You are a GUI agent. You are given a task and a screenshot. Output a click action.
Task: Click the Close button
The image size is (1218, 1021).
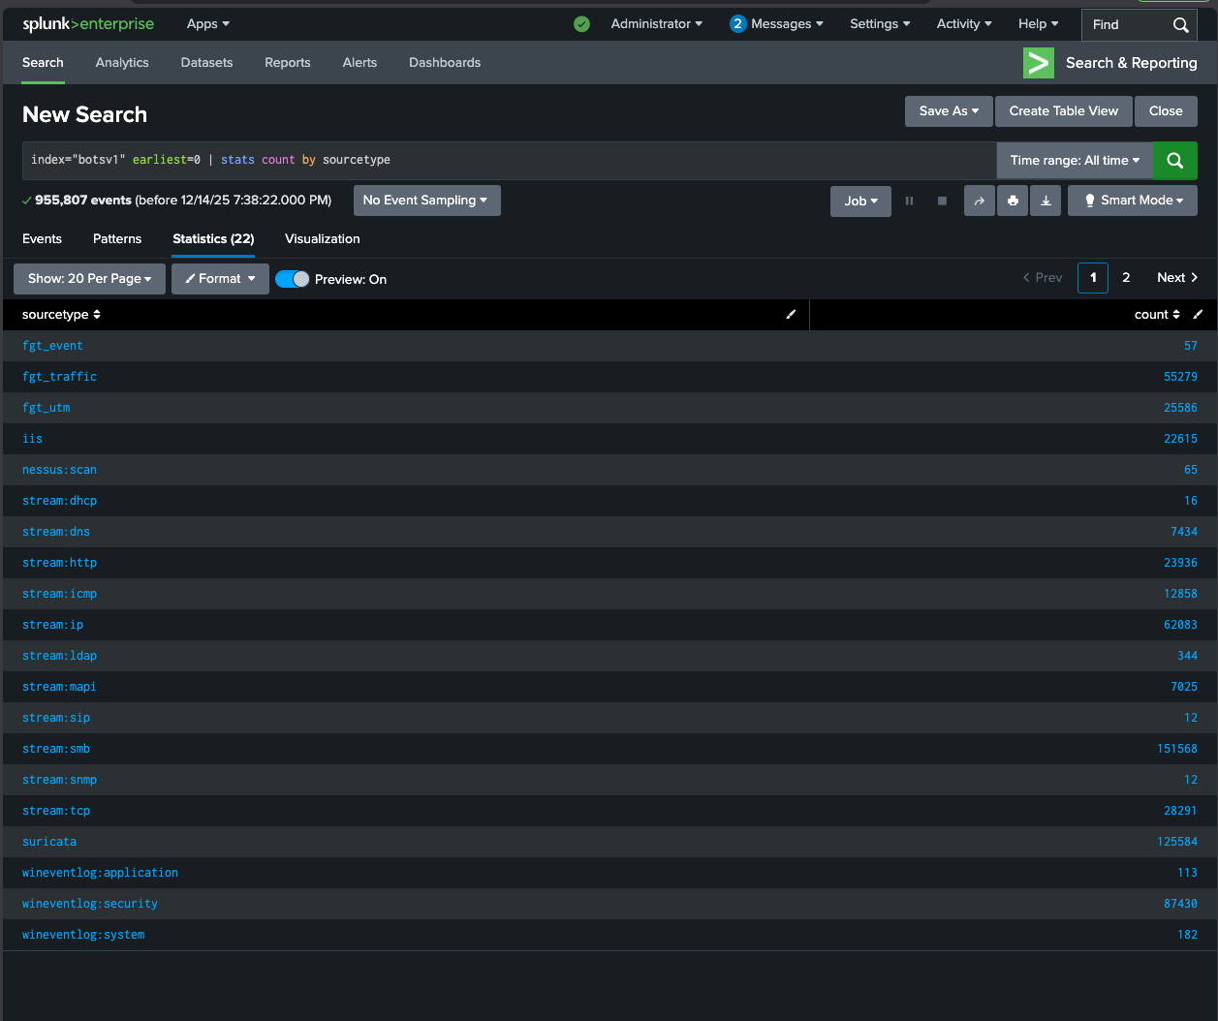(x=1166, y=111)
